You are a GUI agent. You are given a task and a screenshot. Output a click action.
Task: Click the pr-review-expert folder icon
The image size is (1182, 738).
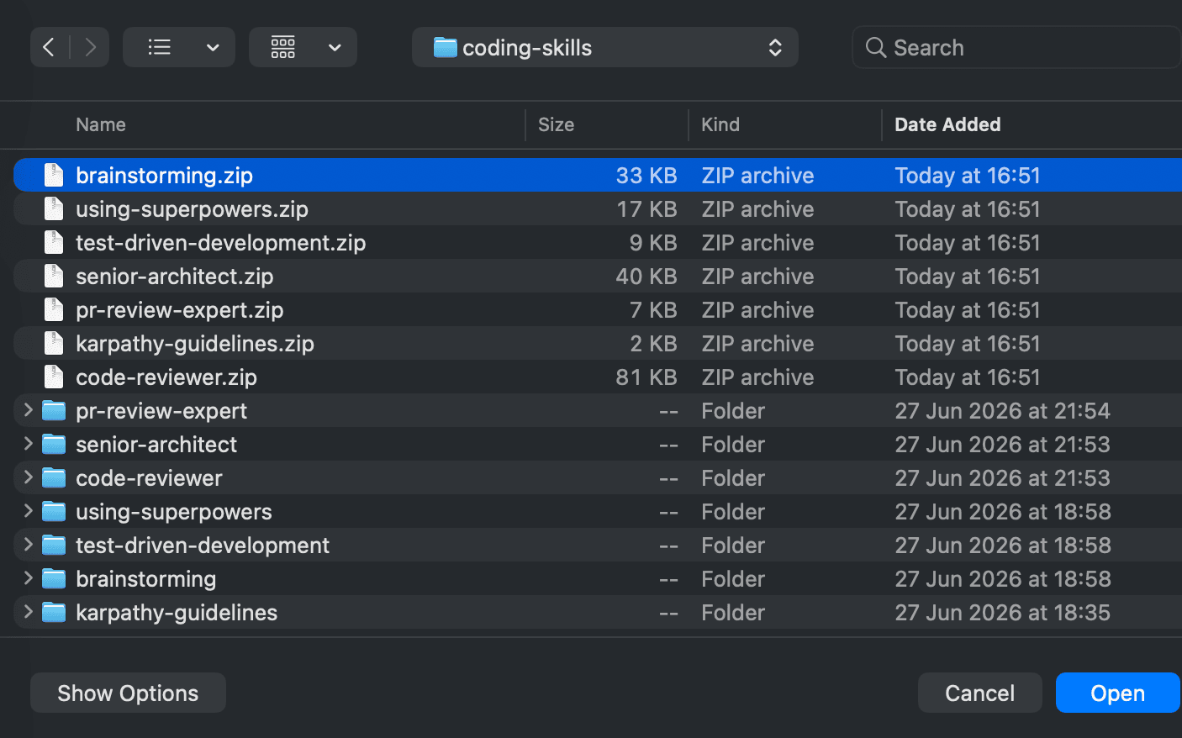(x=54, y=410)
